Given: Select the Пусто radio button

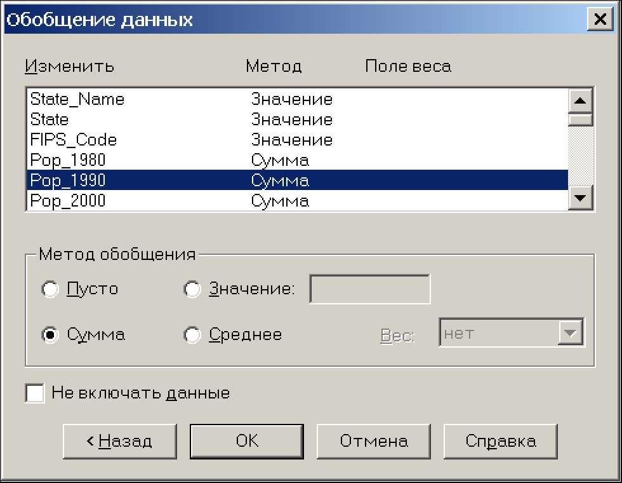Looking at the screenshot, I should pyautogui.click(x=50, y=289).
